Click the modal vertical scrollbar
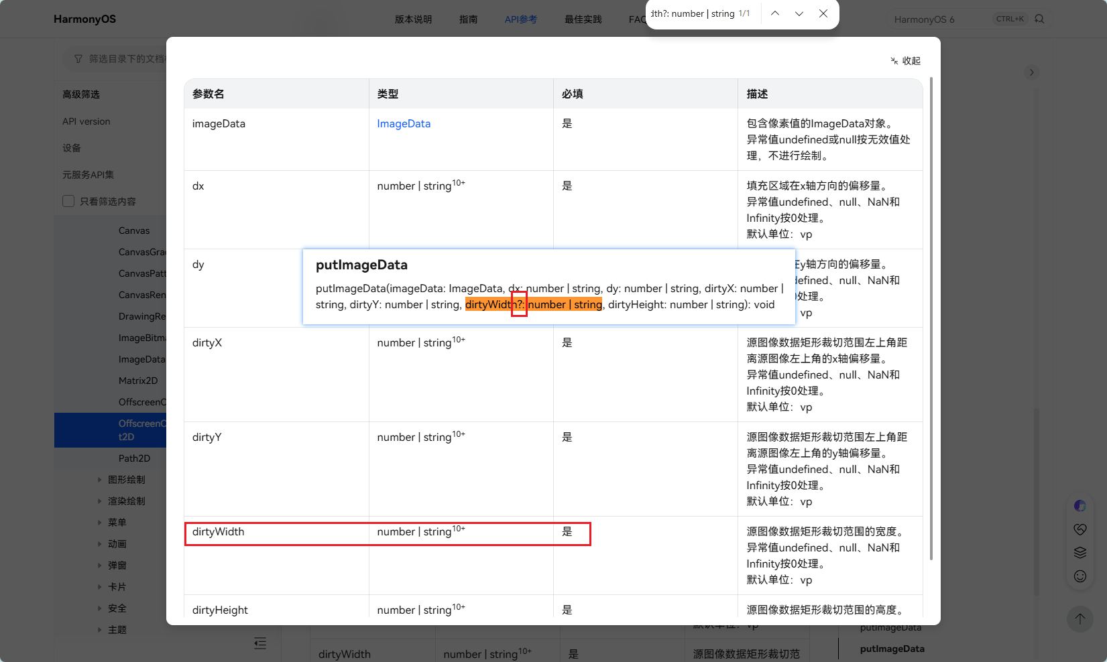The image size is (1107, 662). pyautogui.click(x=931, y=318)
